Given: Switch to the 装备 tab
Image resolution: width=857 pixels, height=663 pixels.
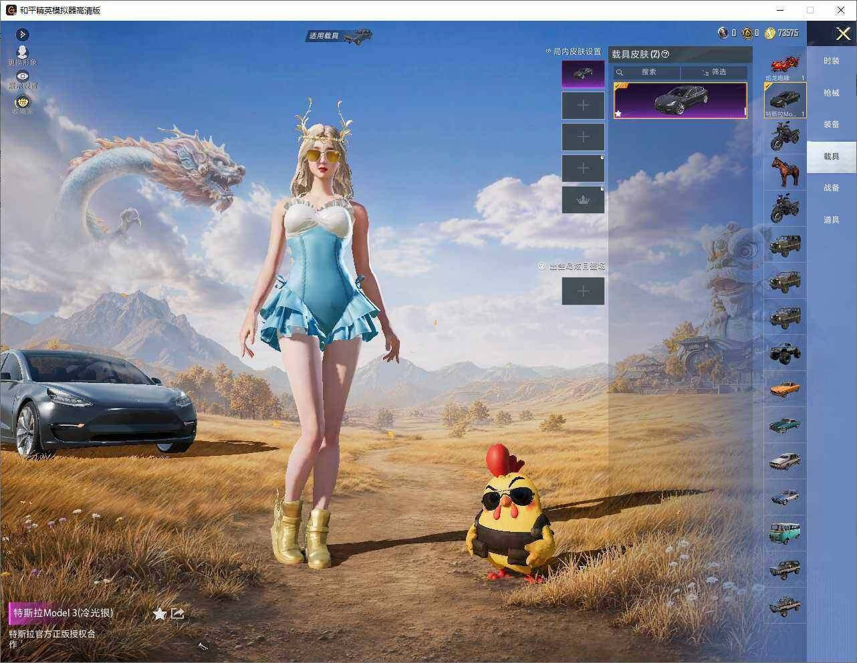Looking at the screenshot, I should click(832, 124).
